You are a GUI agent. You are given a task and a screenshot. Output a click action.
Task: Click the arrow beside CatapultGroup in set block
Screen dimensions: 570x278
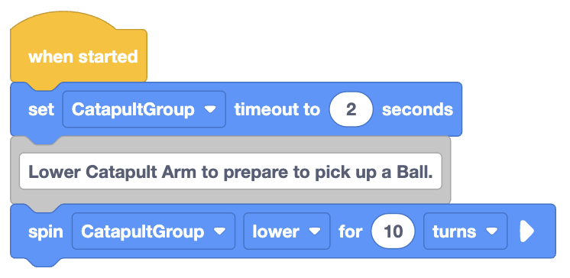tap(210, 109)
